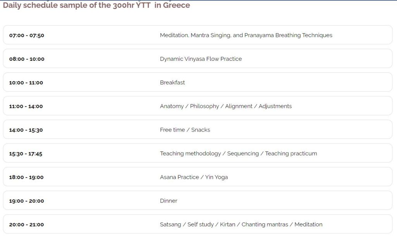Click 'Dynamic Vinyasa Flow Practice' entry
This screenshot has height=238, width=397.
(200, 59)
